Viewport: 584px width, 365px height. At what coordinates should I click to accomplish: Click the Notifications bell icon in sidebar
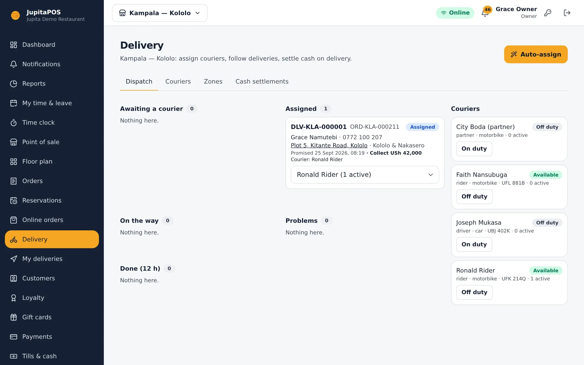tap(14, 64)
